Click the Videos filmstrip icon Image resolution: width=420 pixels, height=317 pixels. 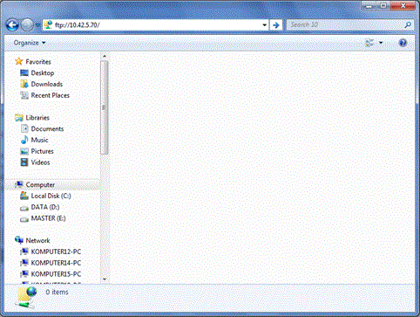click(x=24, y=162)
